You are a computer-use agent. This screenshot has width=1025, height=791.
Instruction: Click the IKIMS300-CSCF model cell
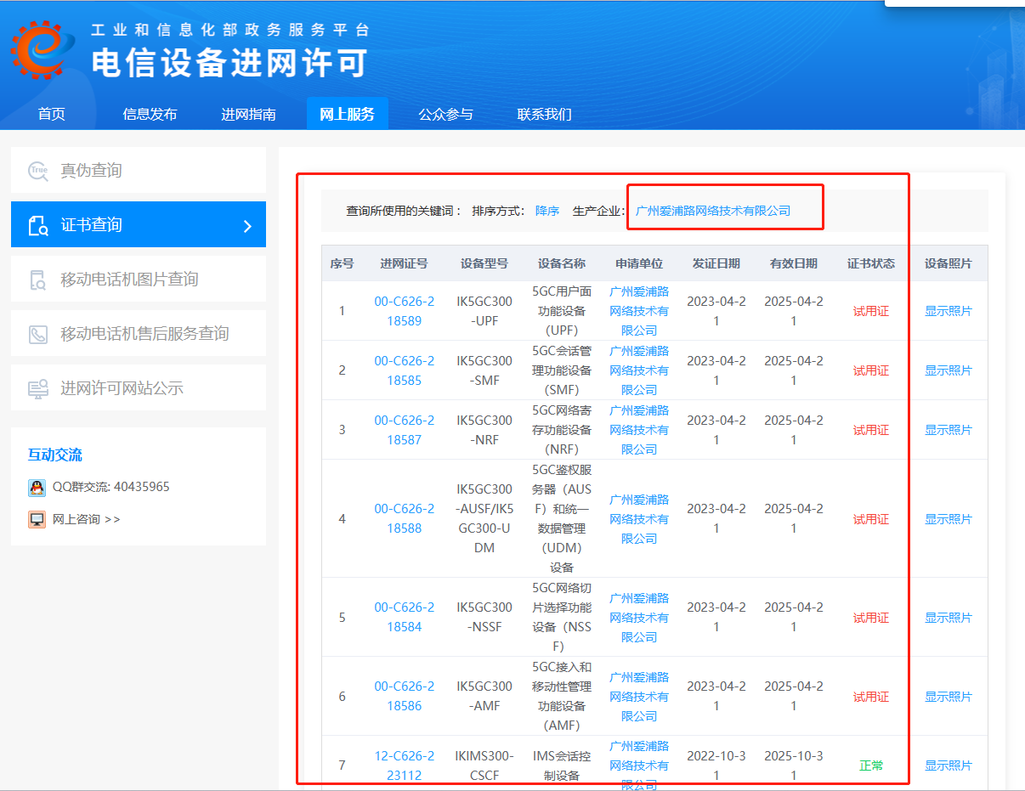pos(484,766)
